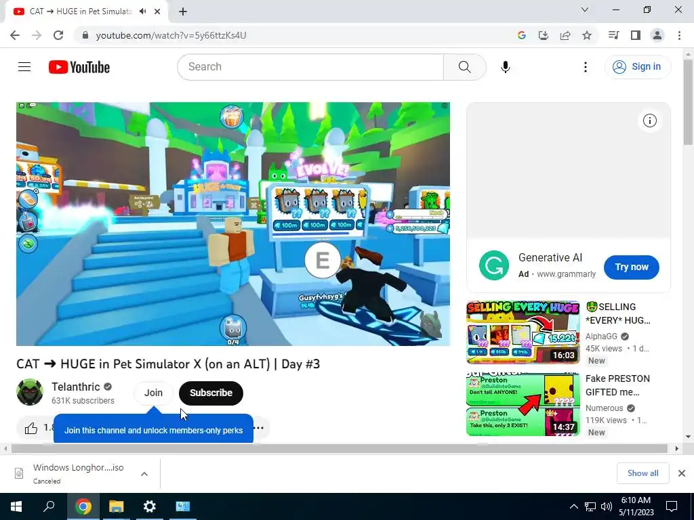Open the Telanthric channel avatar
The height and width of the screenshot is (520, 694).
[30, 392]
